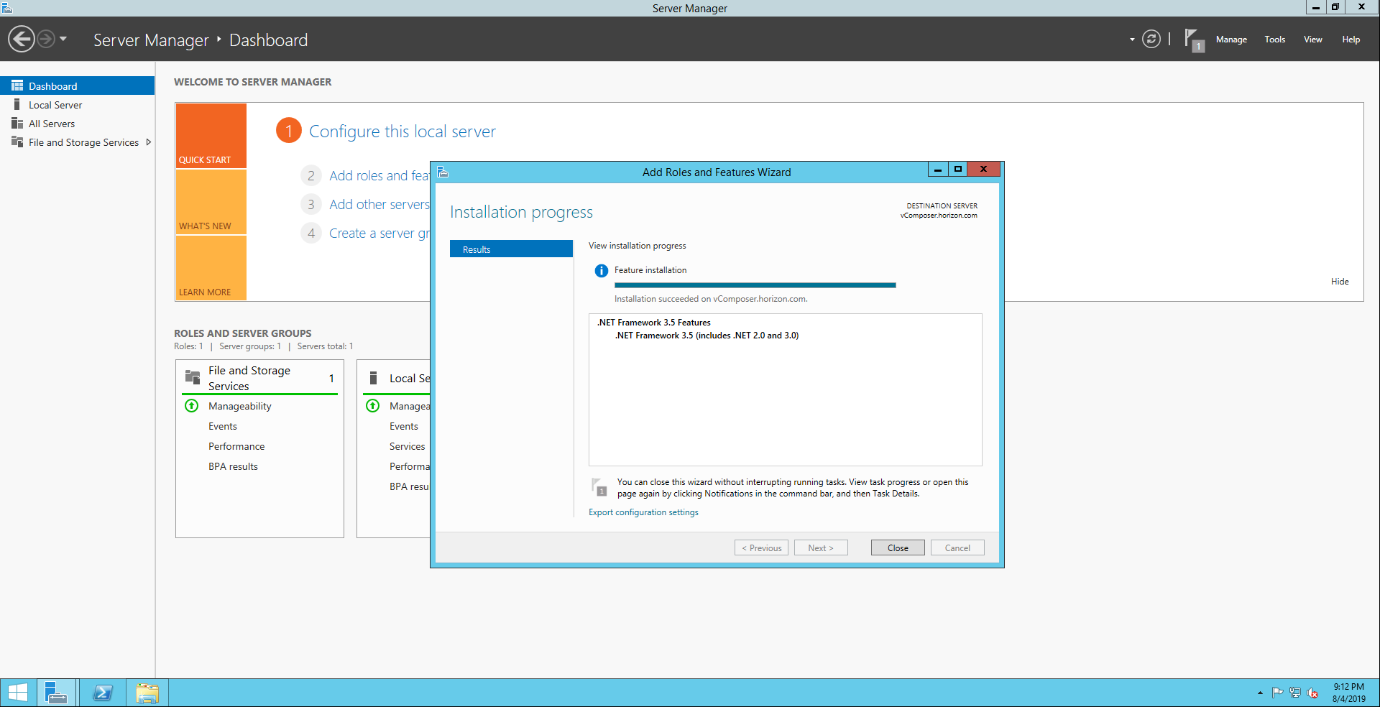This screenshot has width=1380, height=707.
Task: Click the back navigation arrow
Action: [x=22, y=39]
